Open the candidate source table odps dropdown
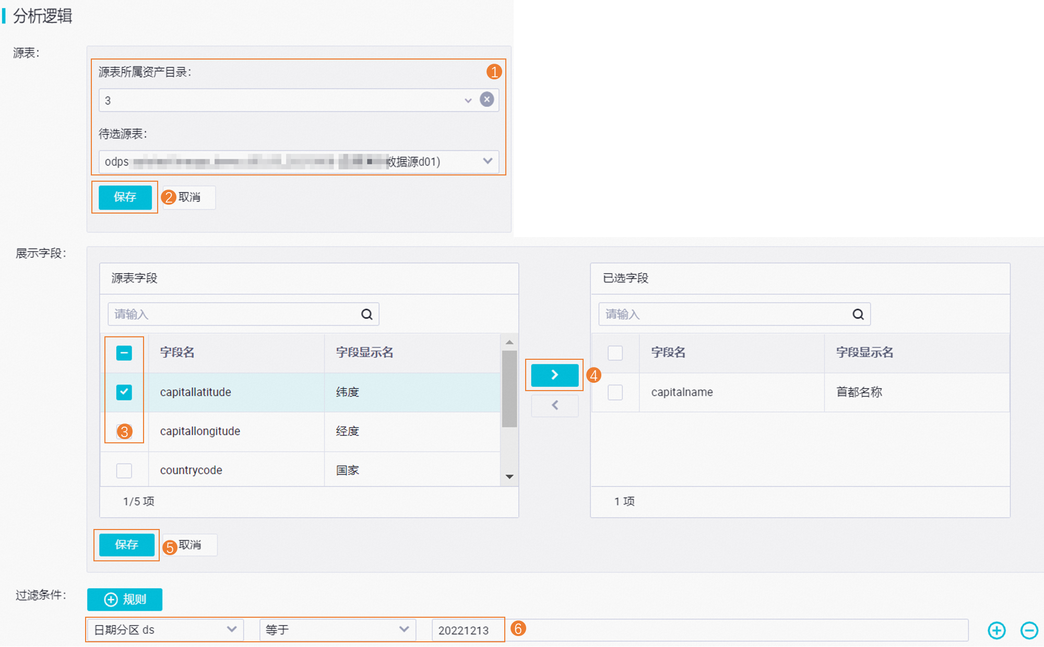Image resolution: width=1044 pixels, height=647 pixels. (x=299, y=161)
